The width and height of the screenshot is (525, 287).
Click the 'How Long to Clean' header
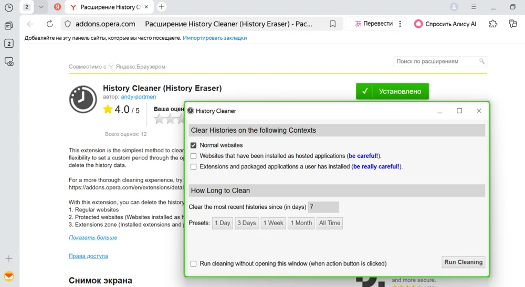337,190
